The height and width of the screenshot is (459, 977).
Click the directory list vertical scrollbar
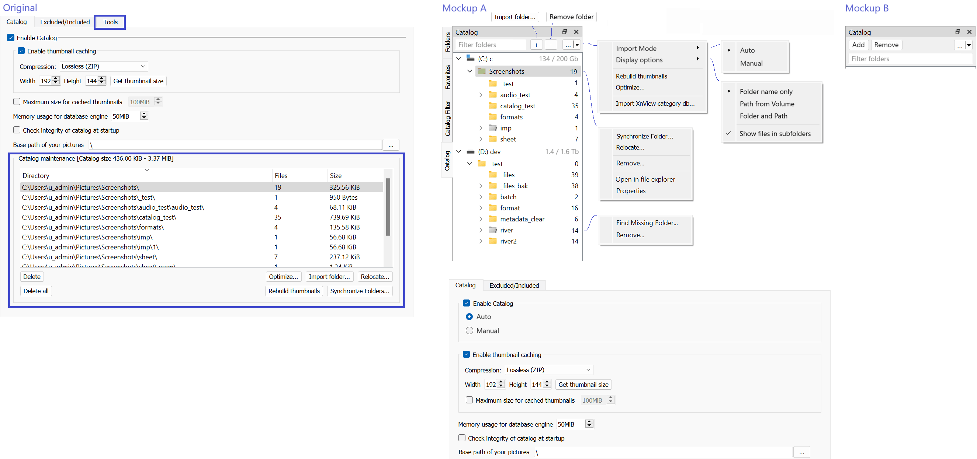click(x=388, y=207)
